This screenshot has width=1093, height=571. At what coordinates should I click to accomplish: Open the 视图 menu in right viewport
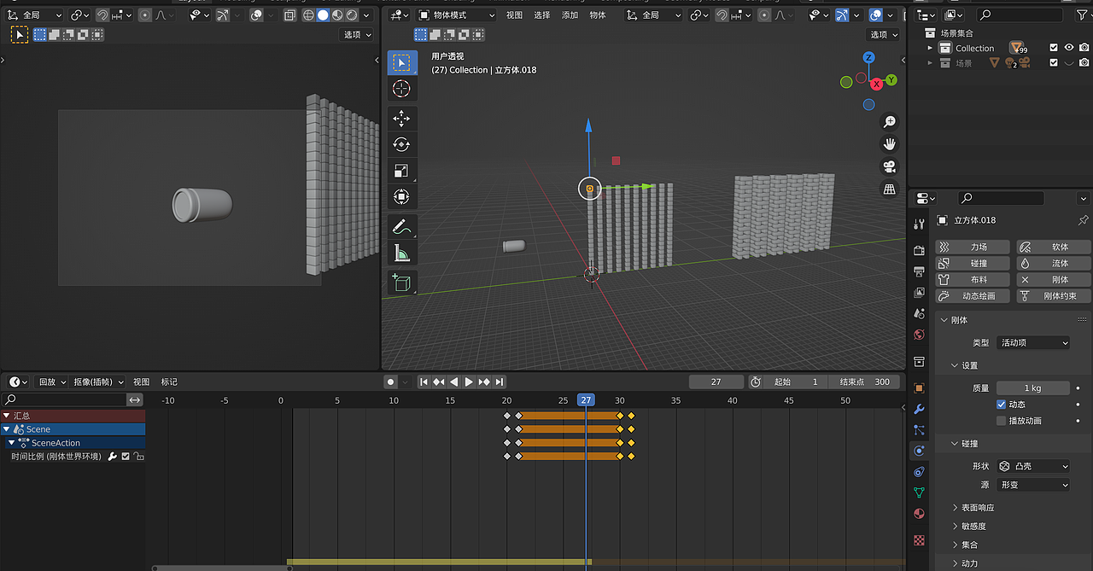514,15
